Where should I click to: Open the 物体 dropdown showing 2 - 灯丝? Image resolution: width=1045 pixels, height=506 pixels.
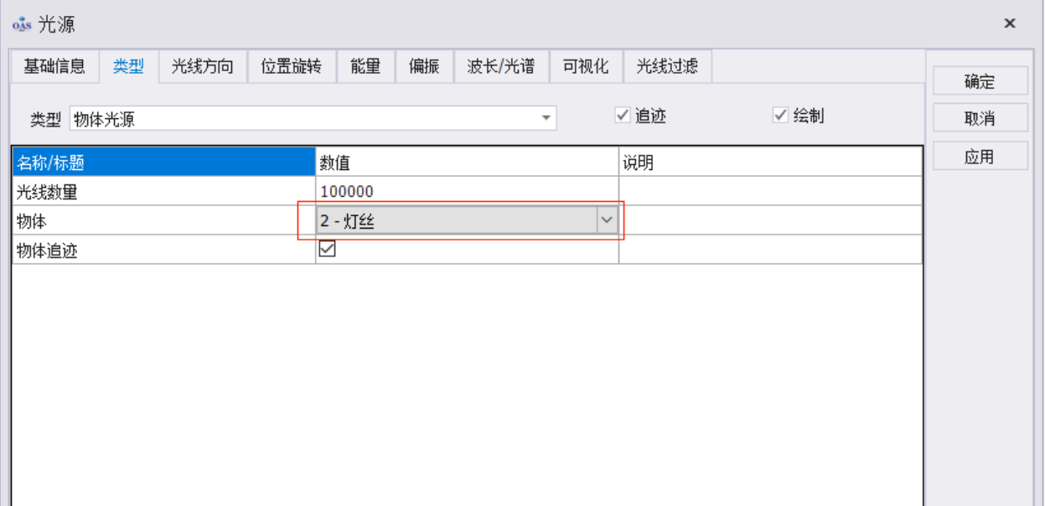coord(606,221)
